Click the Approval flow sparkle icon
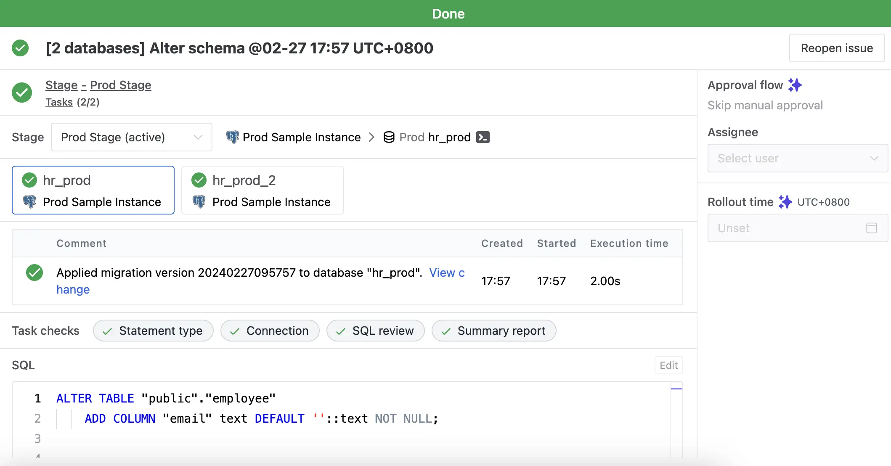Image resolution: width=891 pixels, height=466 pixels. click(795, 85)
